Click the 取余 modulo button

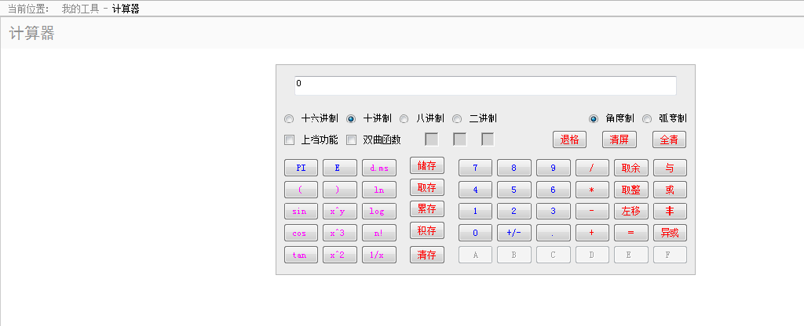click(630, 168)
